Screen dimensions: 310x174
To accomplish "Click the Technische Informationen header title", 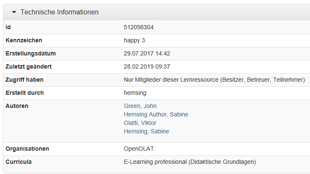I will [60, 12].
